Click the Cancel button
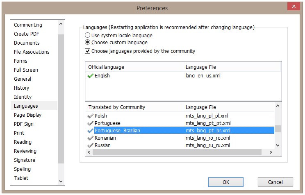Viewport: 305px width, 195px height. coord(275,182)
